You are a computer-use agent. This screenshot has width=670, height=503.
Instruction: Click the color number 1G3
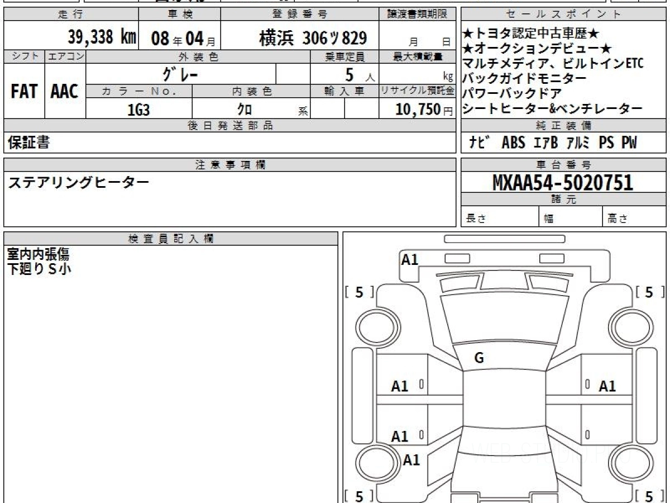click(x=138, y=110)
